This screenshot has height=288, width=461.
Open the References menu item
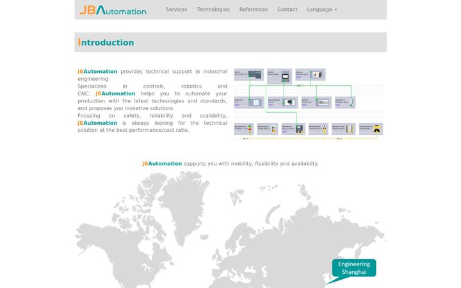tap(254, 10)
